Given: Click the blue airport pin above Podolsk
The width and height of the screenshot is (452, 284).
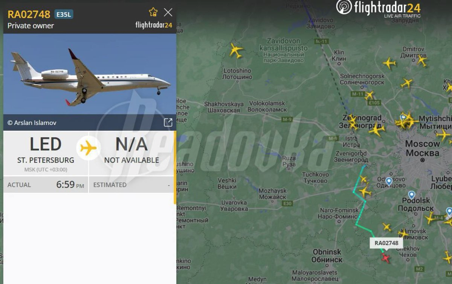Looking at the screenshot, I should 411,195.
